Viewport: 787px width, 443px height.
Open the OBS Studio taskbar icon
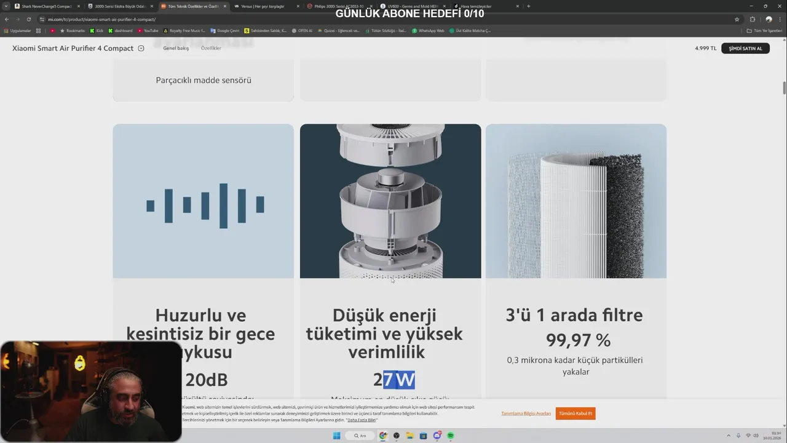(397, 436)
